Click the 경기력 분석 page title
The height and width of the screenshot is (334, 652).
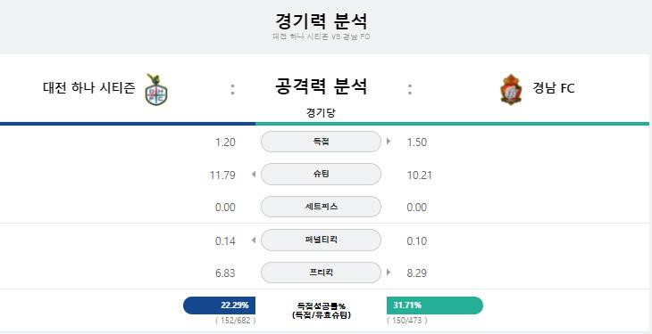(x=321, y=21)
